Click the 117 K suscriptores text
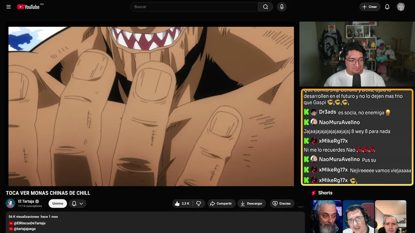This screenshot has height=233, width=415. (30, 206)
